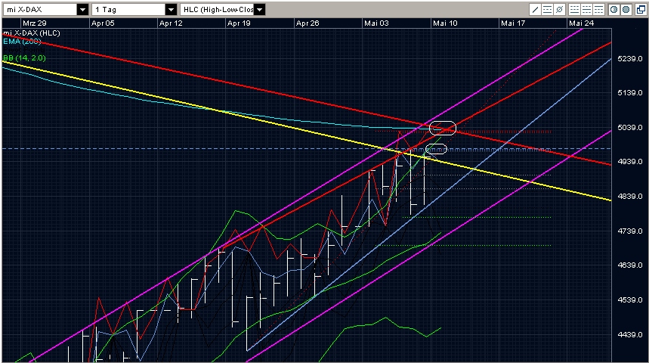Select the trend line drawing tool

click(535, 10)
